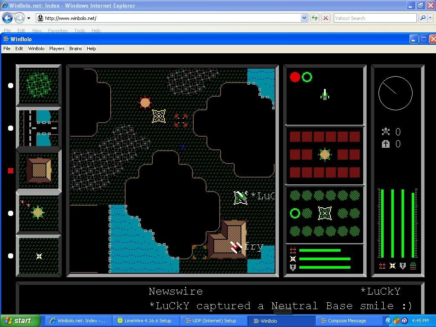Click the red circle in status panel
Screen dimensions: 436x327
pyautogui.click(x=295, y=77)
